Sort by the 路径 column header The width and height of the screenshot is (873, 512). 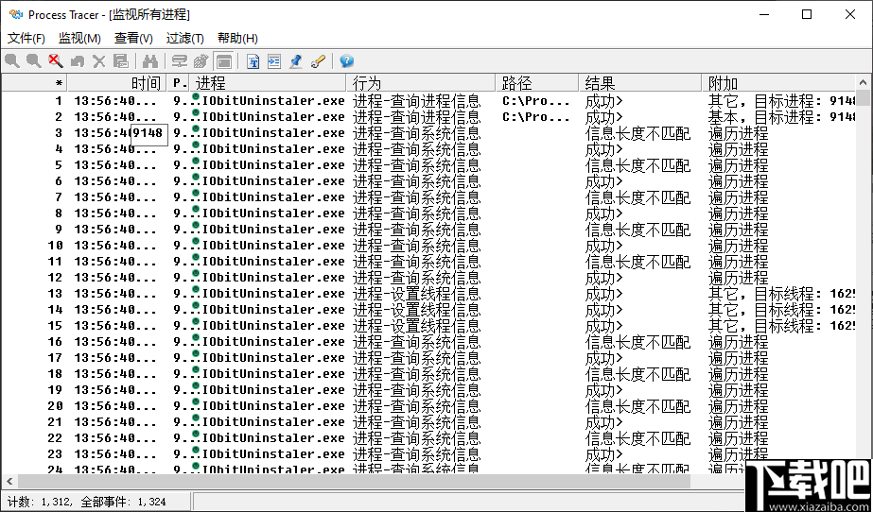click(537, 83)
